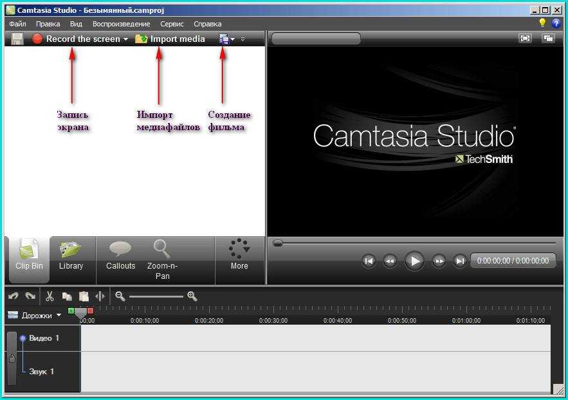
Task: Open the Zoom-n-Pan tab
Action: point(162,260)
